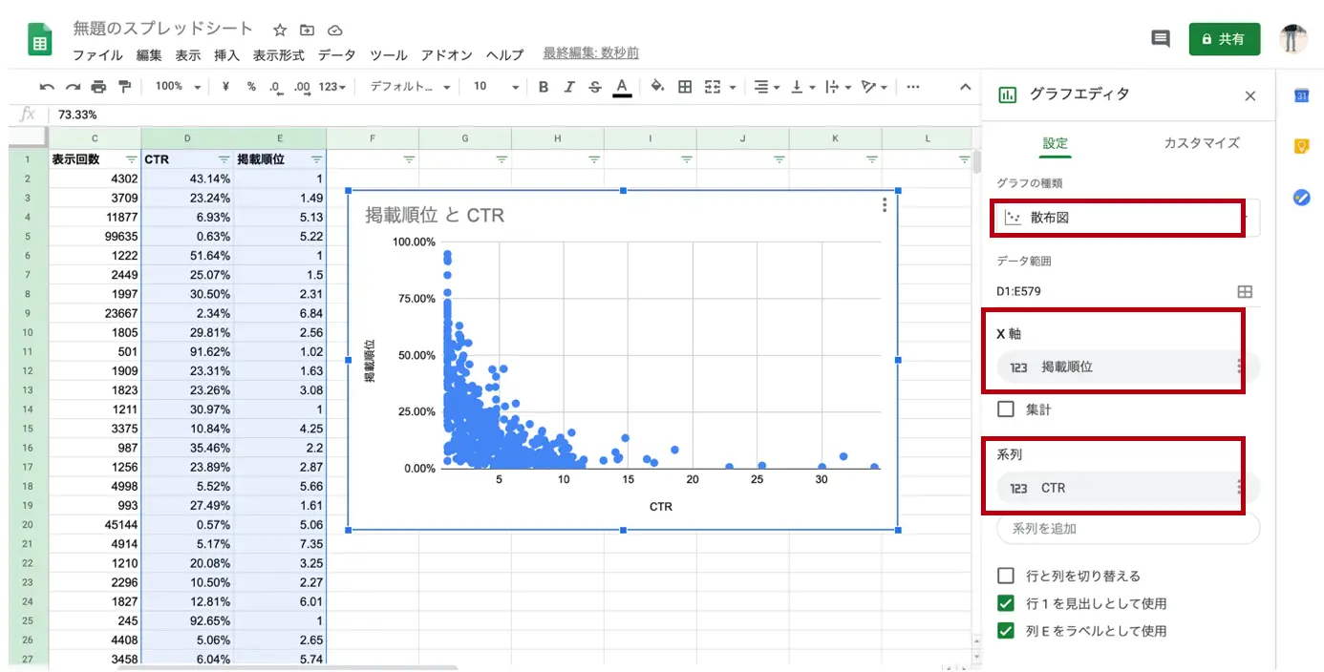Open the アドオン menu
This screenshot has width=1324, height=672.
446,55
